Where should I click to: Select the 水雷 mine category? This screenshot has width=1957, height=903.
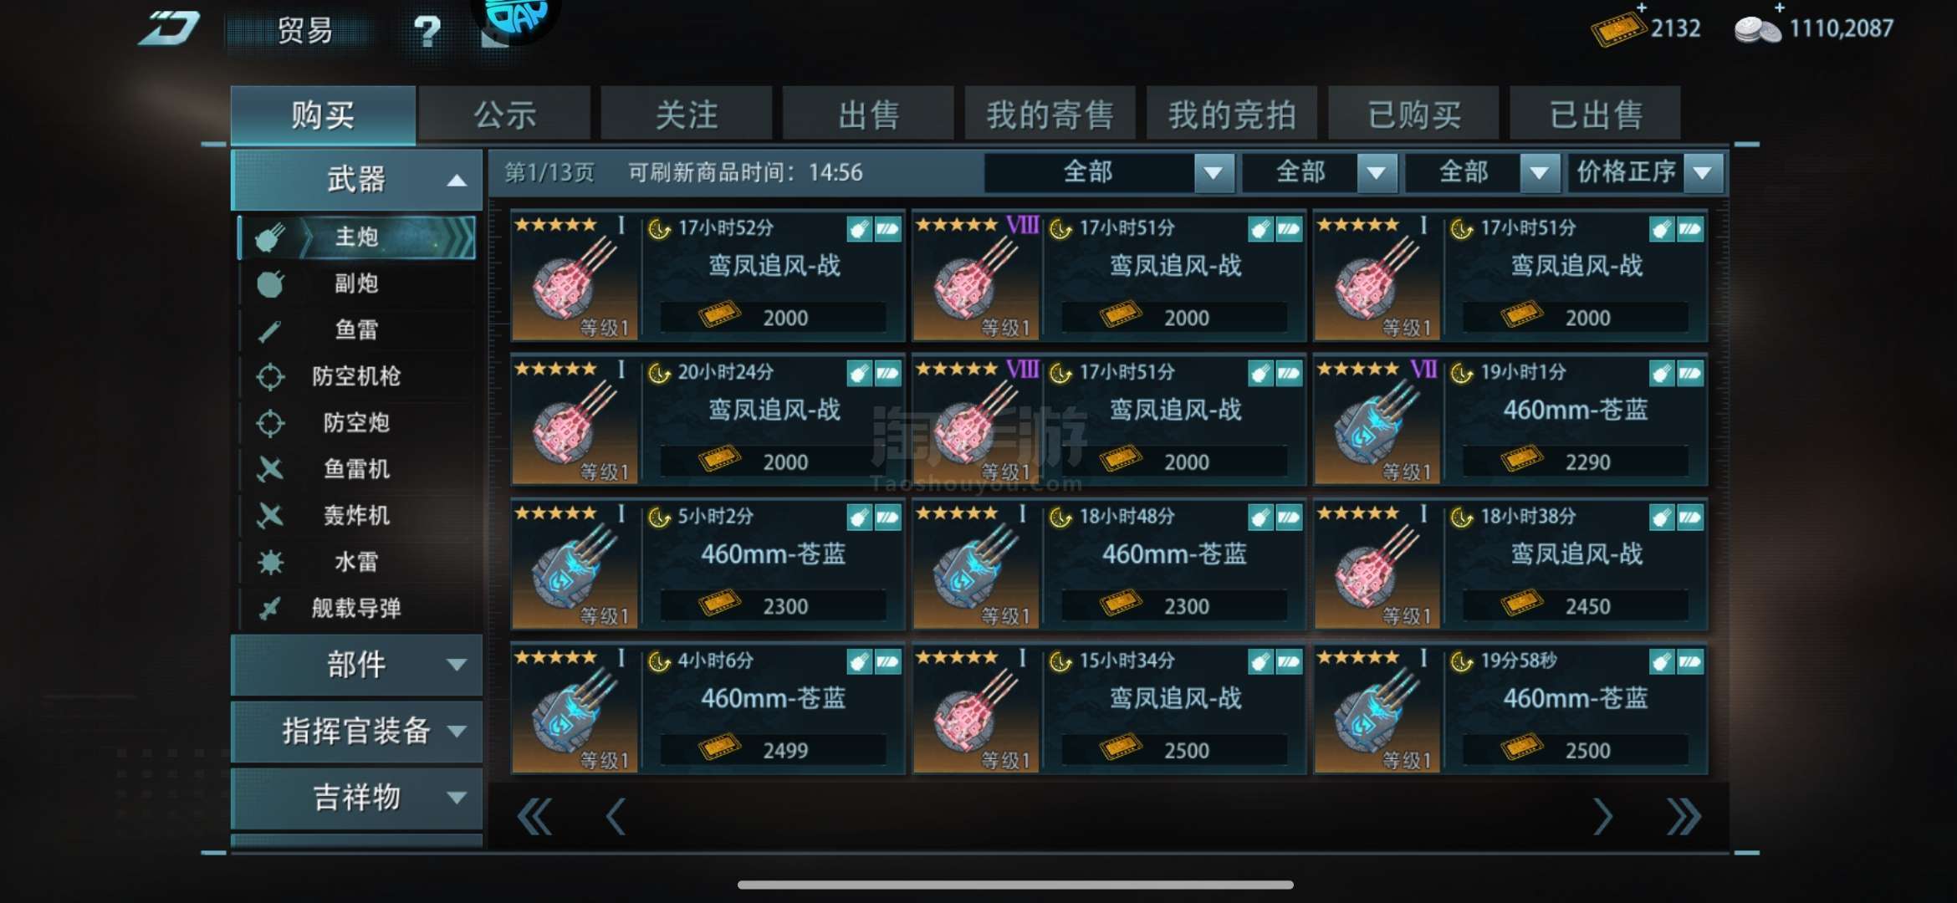tap(357, 562)
